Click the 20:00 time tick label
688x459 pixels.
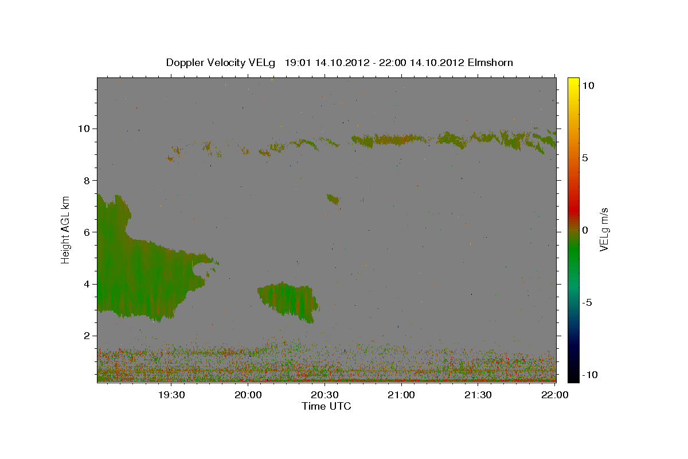point(248,395)
